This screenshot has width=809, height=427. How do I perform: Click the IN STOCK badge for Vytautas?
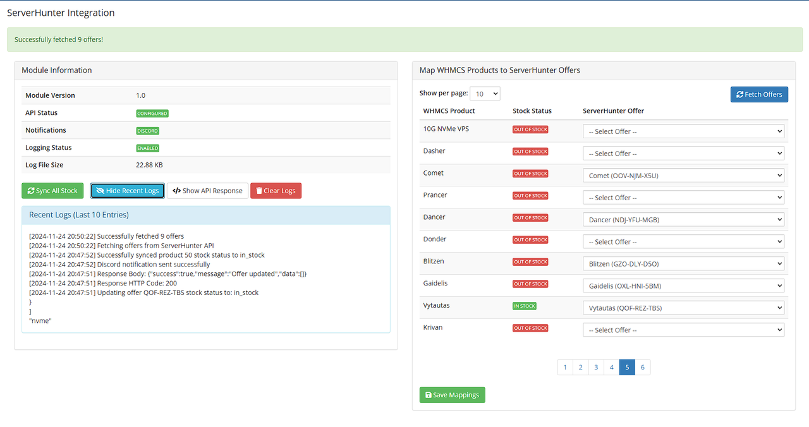525,306
